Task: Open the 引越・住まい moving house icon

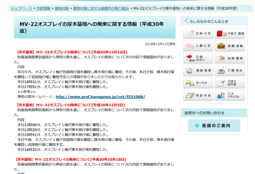Action: pos(198,59)
